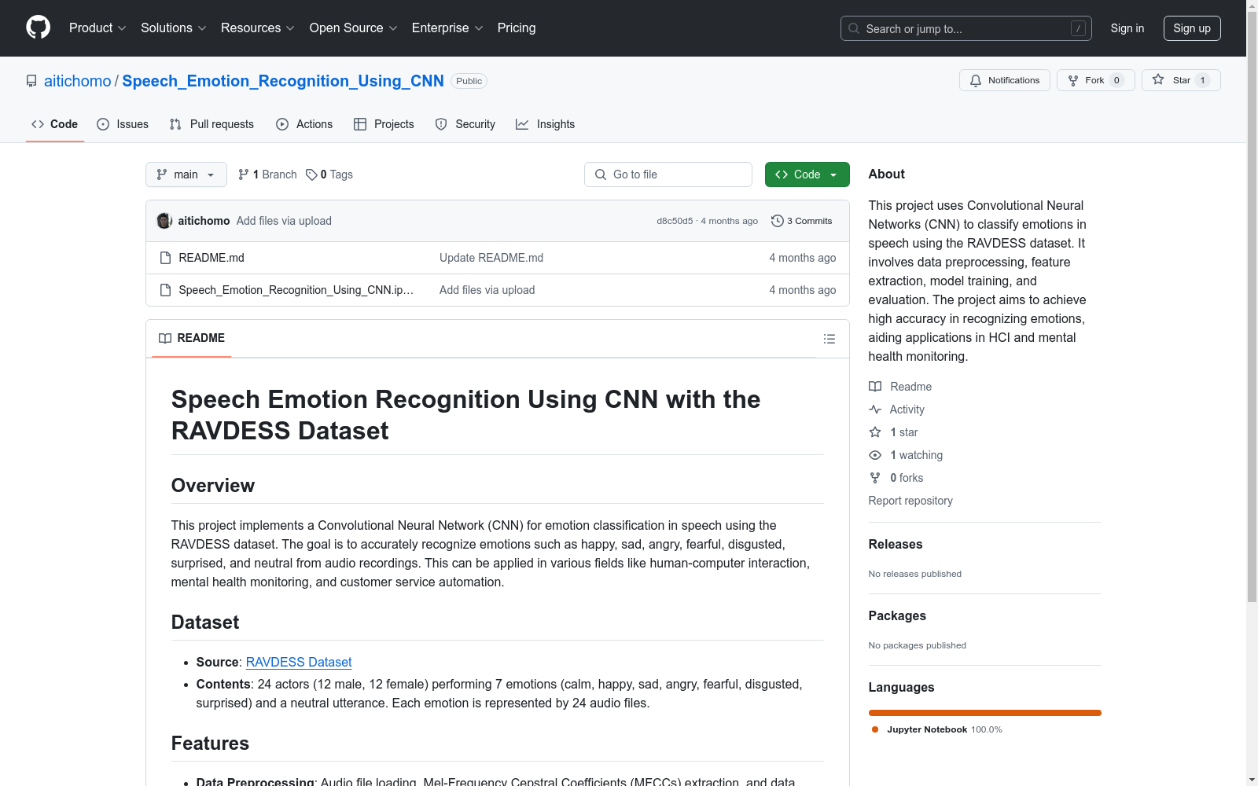View 1 Branch list
This screenshot has height=786, width=1258.
(268, 174)
